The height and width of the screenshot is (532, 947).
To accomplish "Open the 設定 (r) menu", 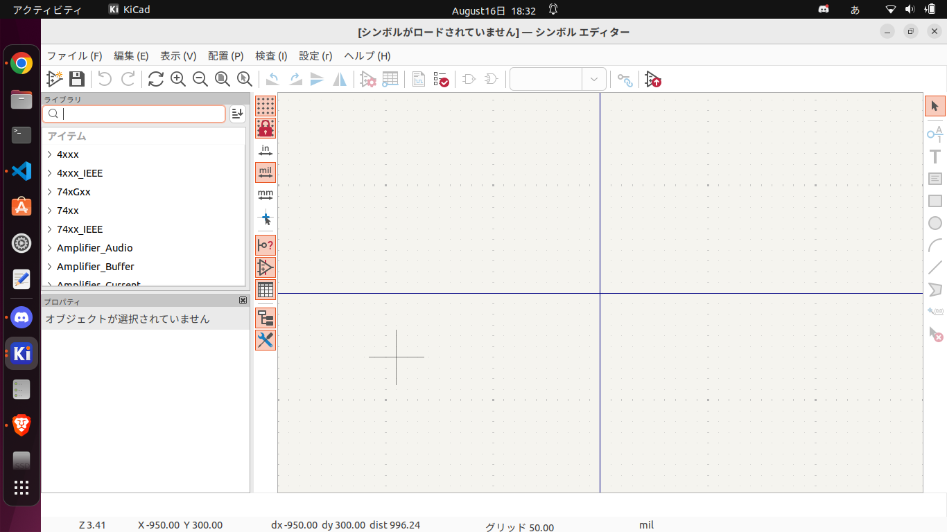I will (x=315, y=56).
